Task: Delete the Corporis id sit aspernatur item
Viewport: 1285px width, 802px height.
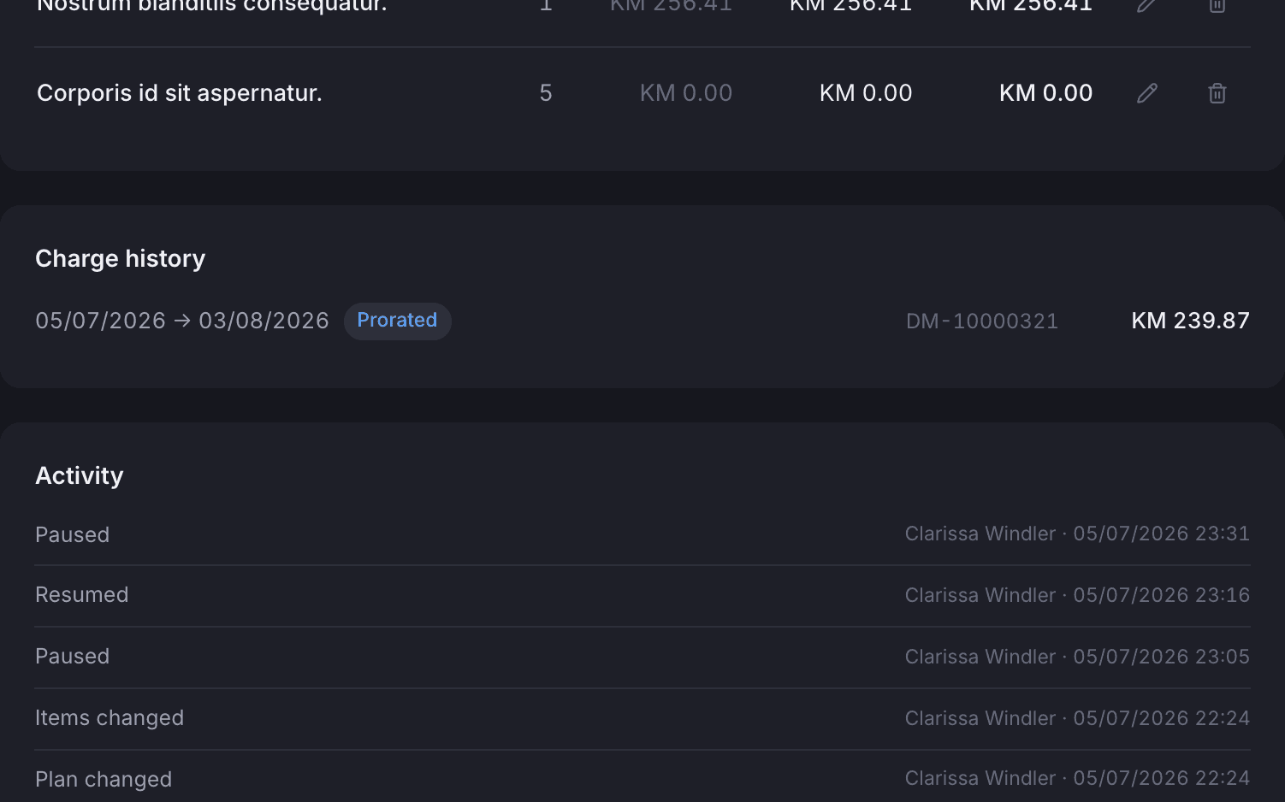Action: [x=1217, y=93]
